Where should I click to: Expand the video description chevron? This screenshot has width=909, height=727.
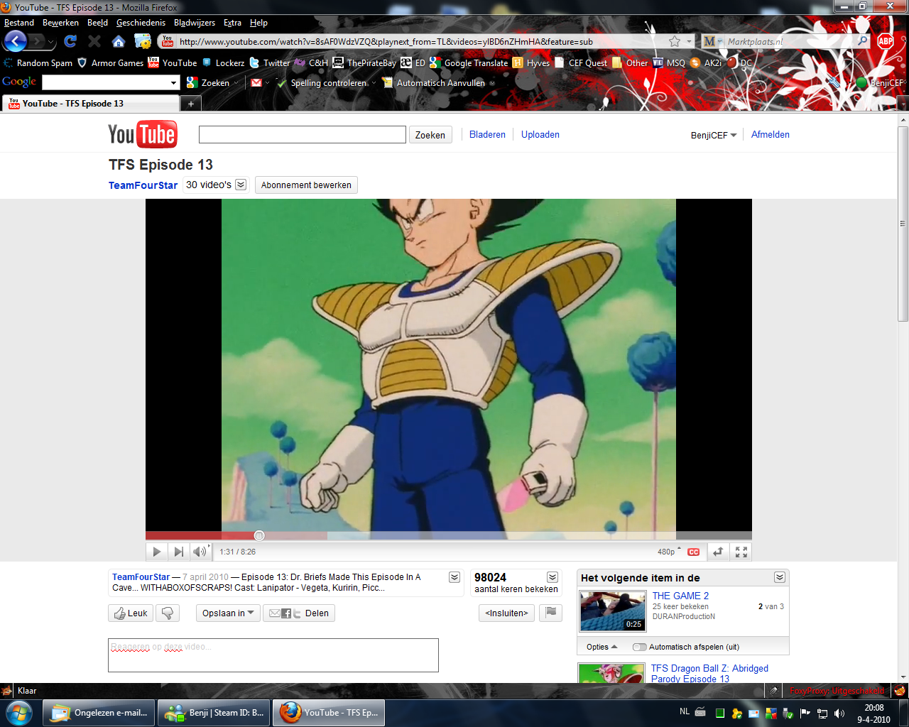[x=454, y=576]
